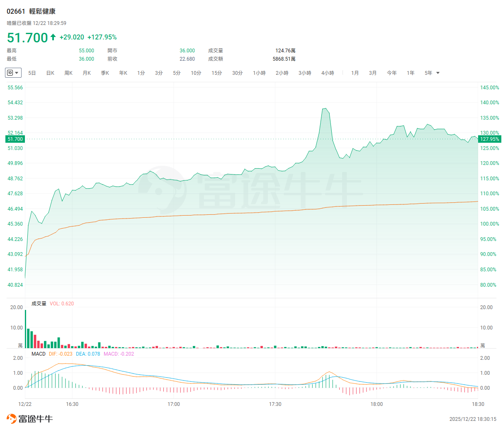Select the 3月 range button
The height and width of the screenshot is (430, 503).
tap(373, 73)
